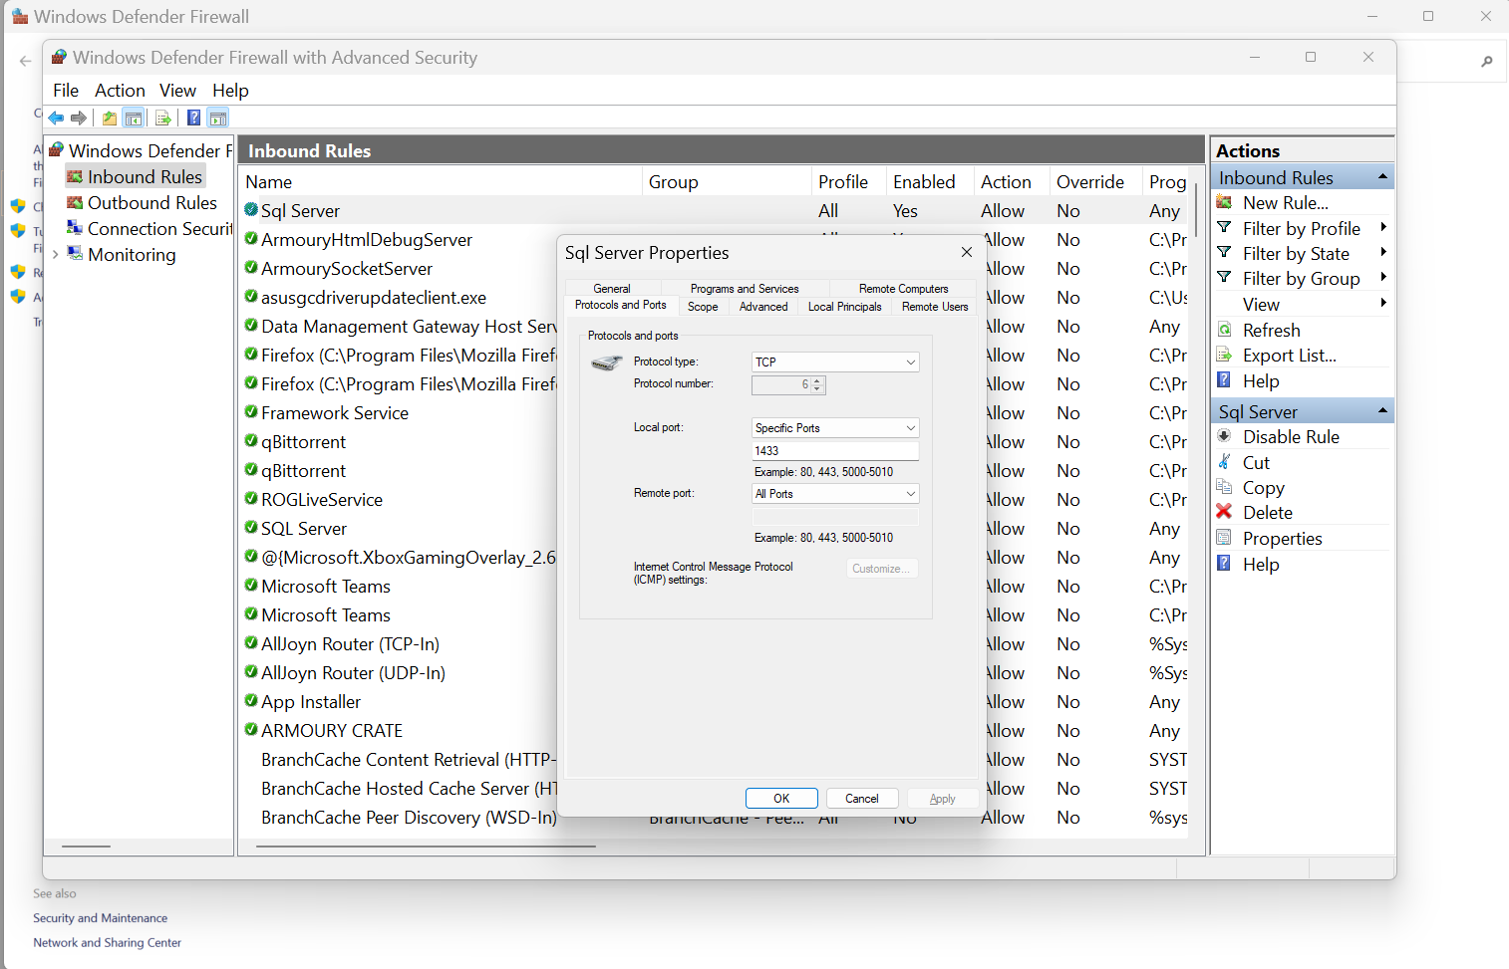Viewport: 1509px width, 969px height.
Task: Open the File menu
Action: click(66, 91)
